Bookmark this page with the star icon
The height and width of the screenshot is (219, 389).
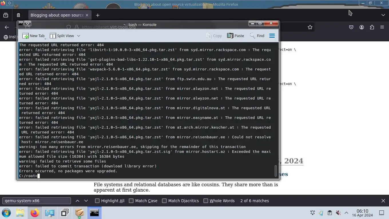click(310, 27)
